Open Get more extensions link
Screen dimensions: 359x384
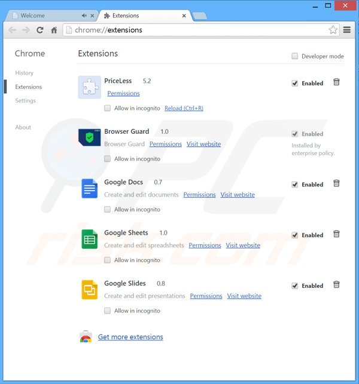tap(130, 337)
